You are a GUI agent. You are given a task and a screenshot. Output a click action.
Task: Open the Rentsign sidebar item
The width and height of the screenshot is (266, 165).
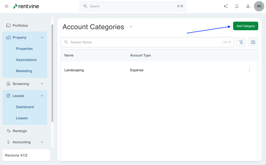20,131
